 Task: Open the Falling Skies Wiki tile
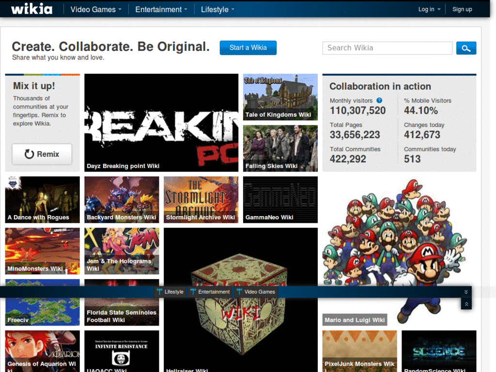point(280,148)
